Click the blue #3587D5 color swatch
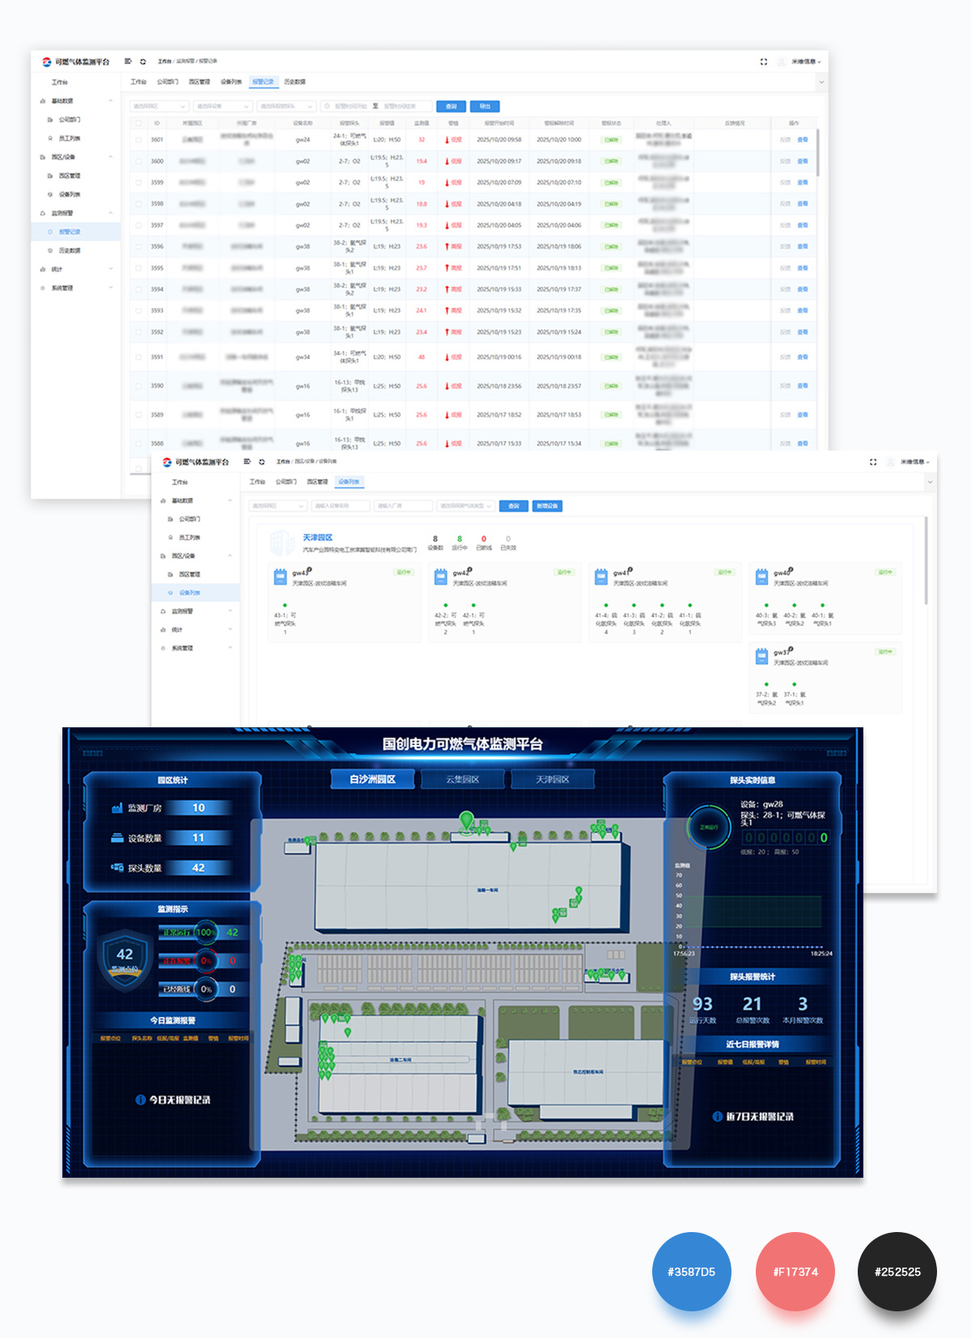Screen dimensions: 971x1338 (x=691, y=1271)
